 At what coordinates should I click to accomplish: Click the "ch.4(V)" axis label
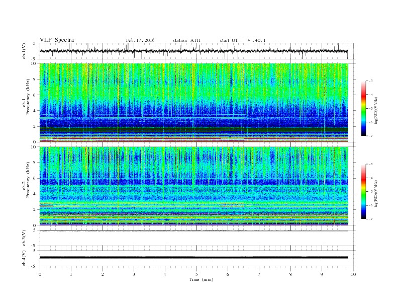click(24, 258)
